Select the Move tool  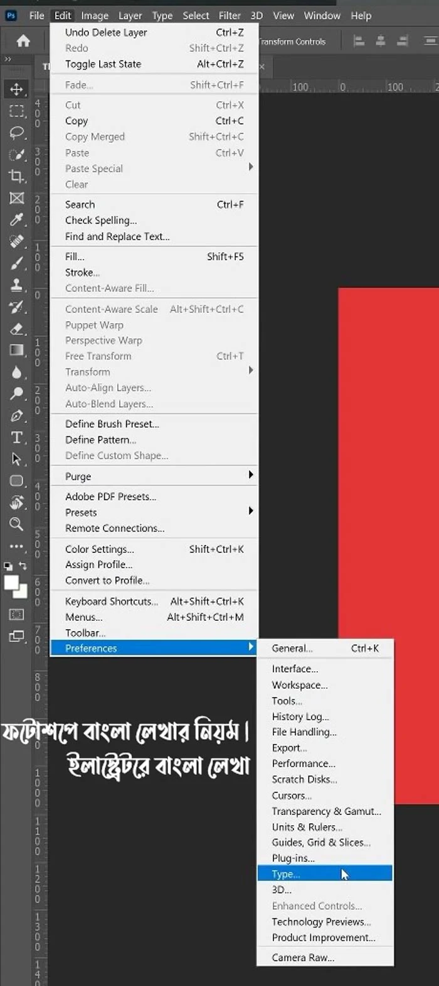17,89
